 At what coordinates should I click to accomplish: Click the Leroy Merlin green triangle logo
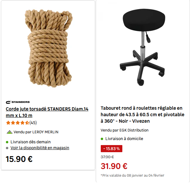point(9,132)
